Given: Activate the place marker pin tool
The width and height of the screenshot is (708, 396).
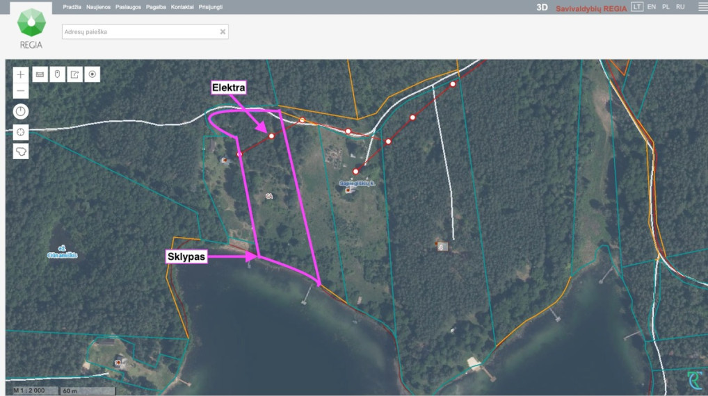Looking at the screenshot, I should pyautogui.click(x=57, y=74).
